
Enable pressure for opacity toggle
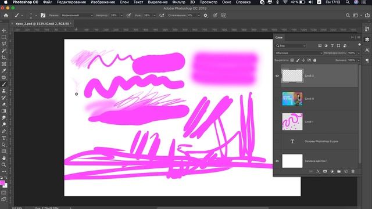(128, 16)
